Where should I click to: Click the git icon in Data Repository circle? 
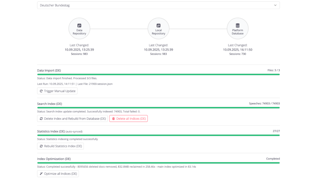point(79,25)
